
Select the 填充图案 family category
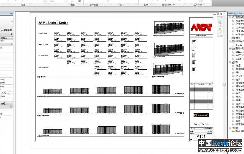240,69
